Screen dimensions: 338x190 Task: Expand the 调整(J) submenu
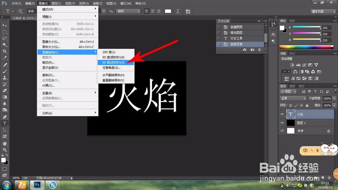68,17
